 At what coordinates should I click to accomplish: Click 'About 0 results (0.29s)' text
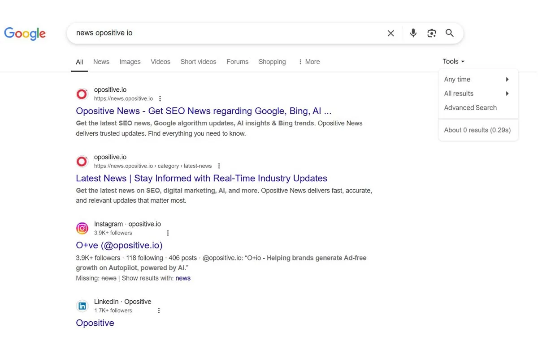(477, 130)
